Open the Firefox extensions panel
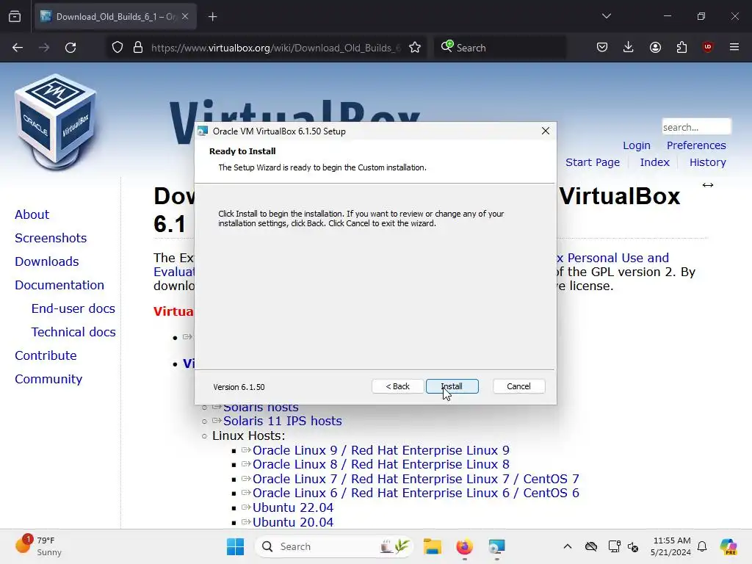752x564 pixels. (x=681, y=47)
